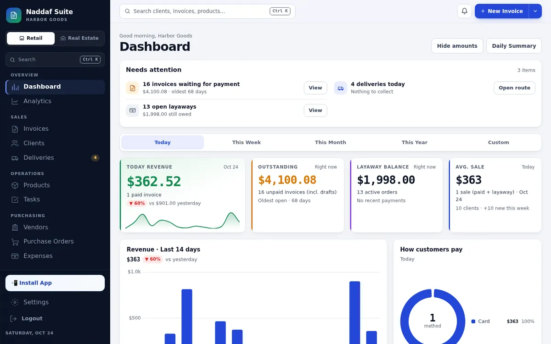
Task: Open notifications bell icon
Action: click(x=464, y=11)
